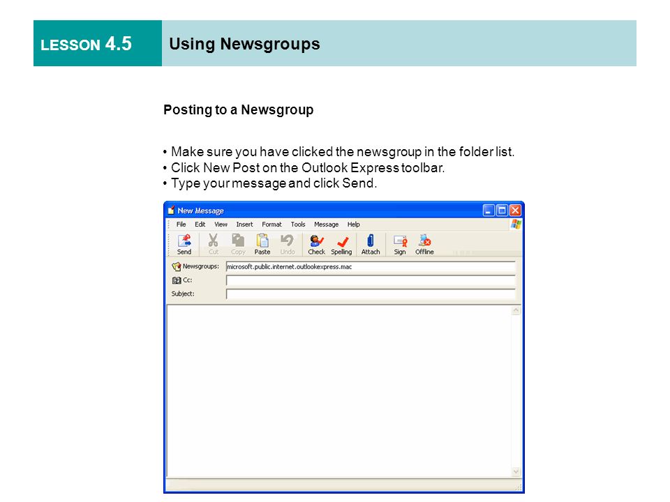
Task: Click the scrollbar up arrow
Action: tap(516, 310)
